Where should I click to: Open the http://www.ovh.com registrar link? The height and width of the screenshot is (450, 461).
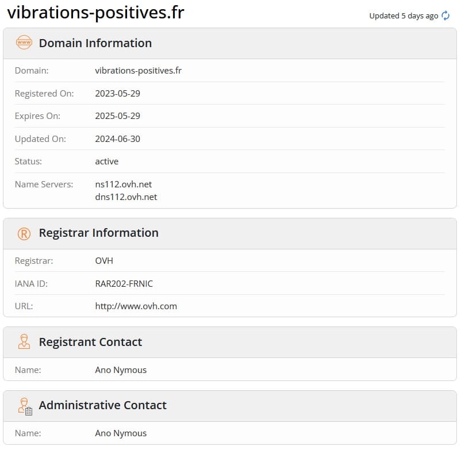click(x=137, y=306)
